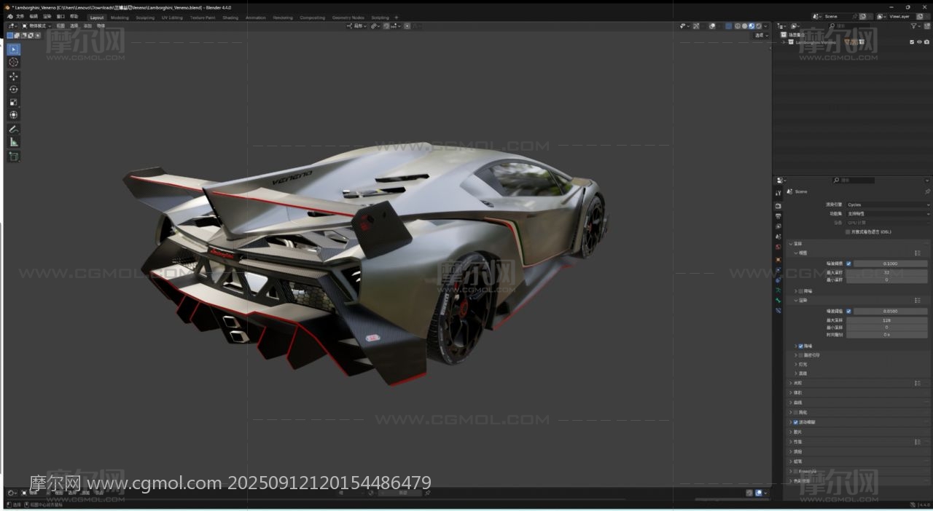Open the Object Constraints properties tab
The image size is (933, 511).
[x=778, y=280]
